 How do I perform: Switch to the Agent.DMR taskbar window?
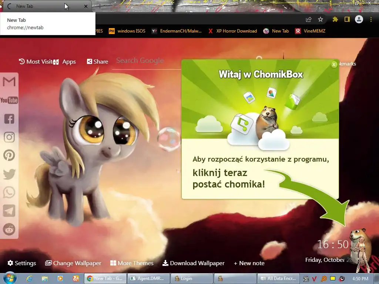148,278
